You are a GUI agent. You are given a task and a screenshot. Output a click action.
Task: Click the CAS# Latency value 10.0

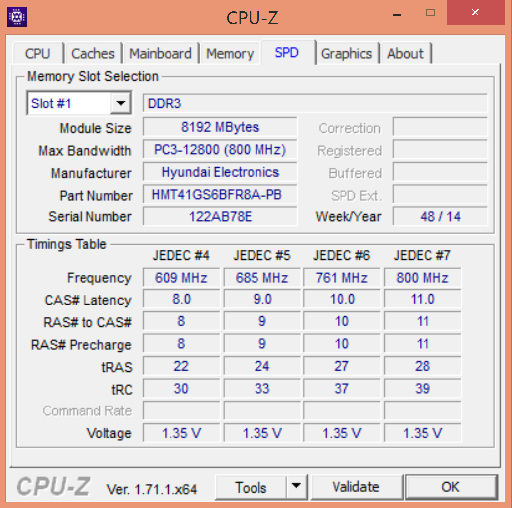(341, 299)
